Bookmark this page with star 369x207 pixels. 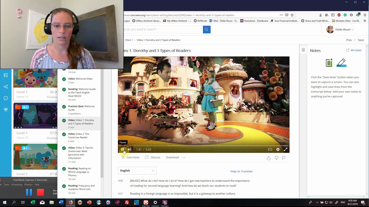292,15
